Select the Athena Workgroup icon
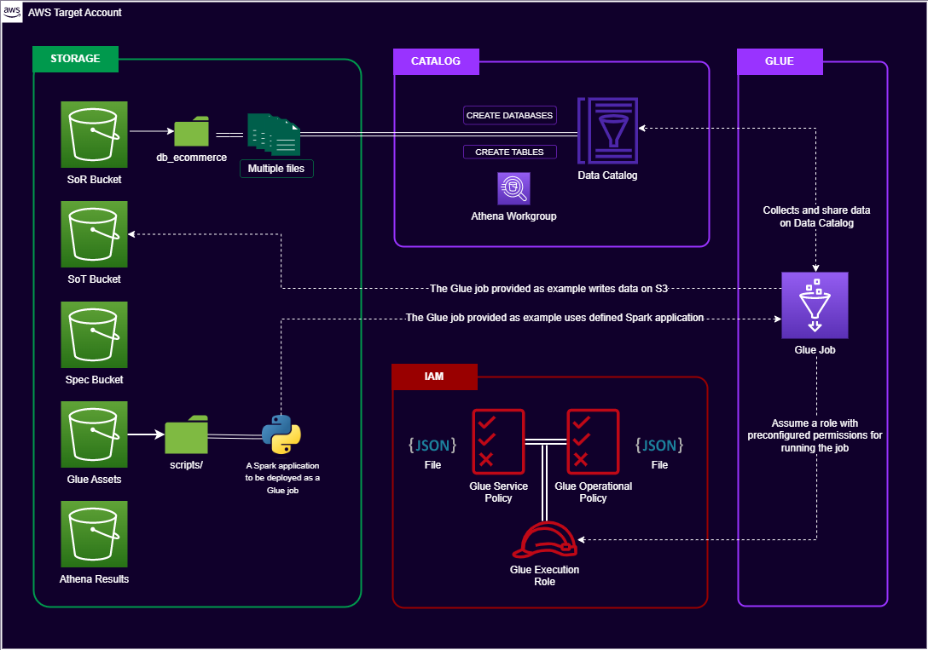The width and height of the screenshot is (928, 650). (513, 188)
